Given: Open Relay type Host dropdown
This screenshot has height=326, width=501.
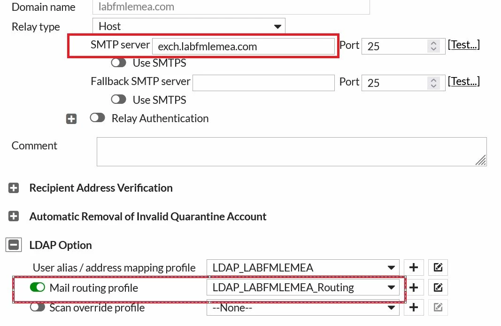Looking at the screenshot, I should (x=189, y=26).
